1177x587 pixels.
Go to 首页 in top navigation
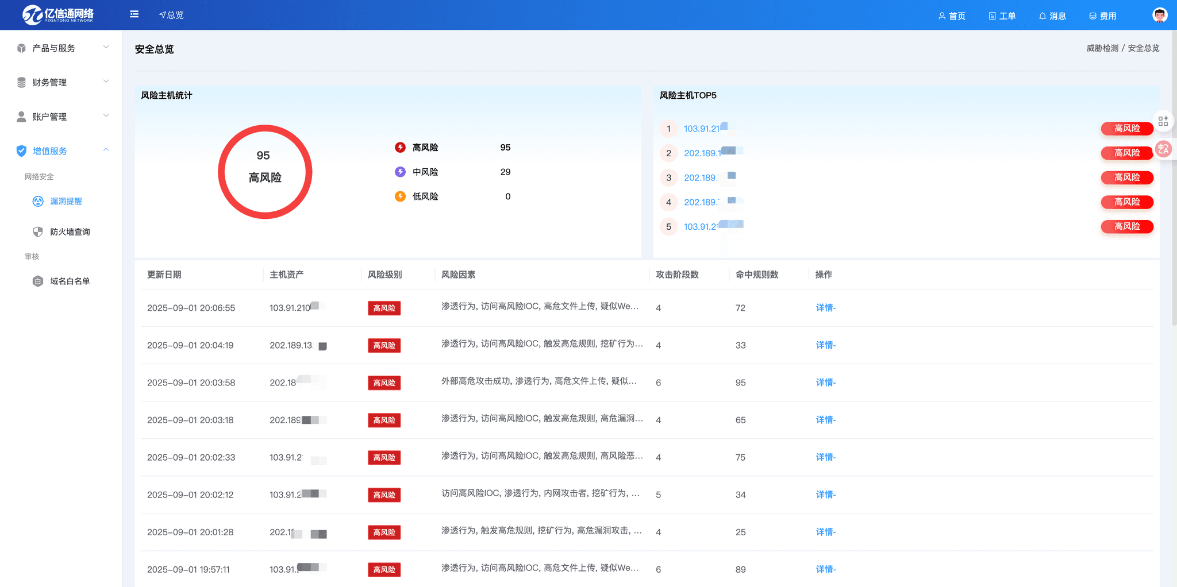point(952,16)
